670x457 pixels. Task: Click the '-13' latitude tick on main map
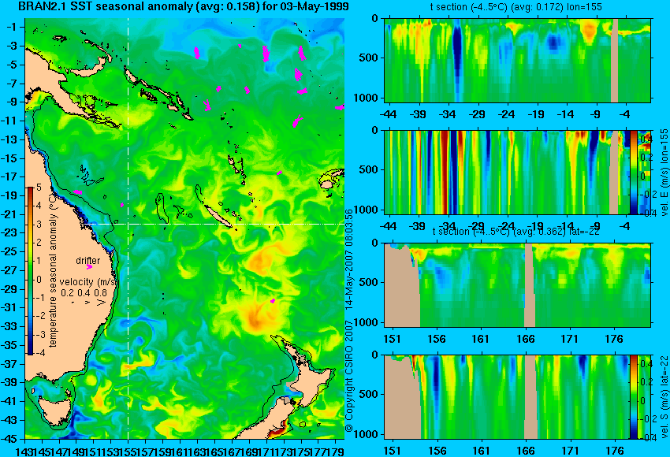click(11, 139)
